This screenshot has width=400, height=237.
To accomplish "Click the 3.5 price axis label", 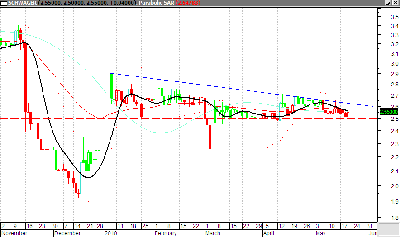I will click(x=395, y=17).
